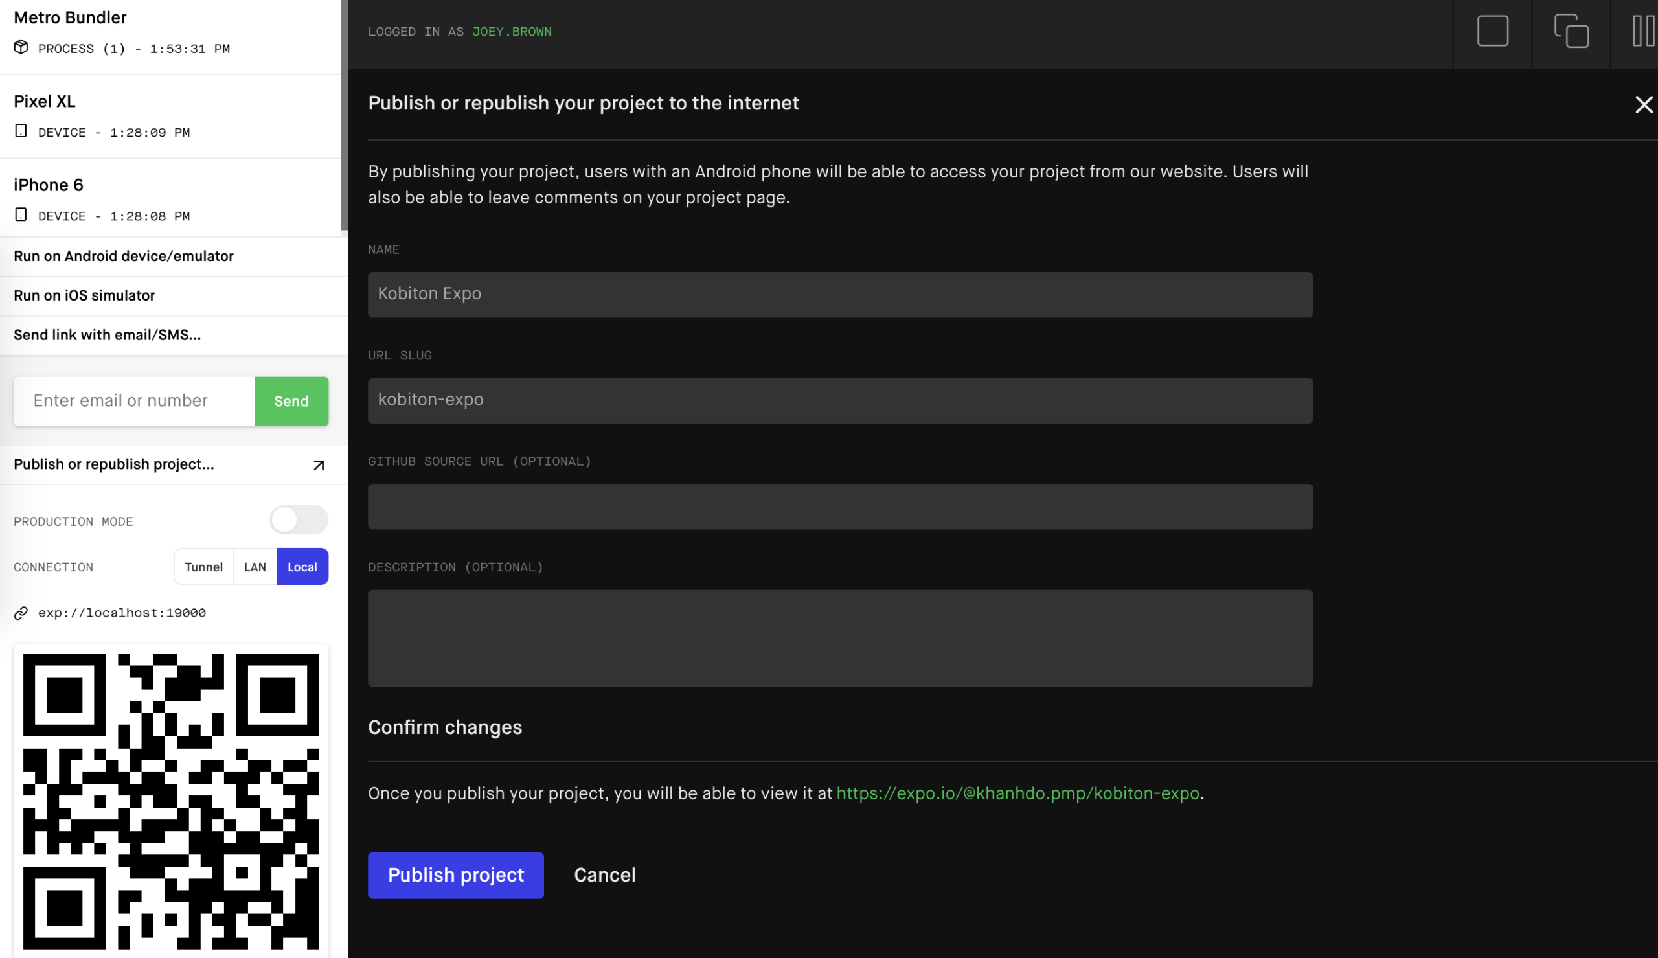Select Run on iOS simulator

84,295
